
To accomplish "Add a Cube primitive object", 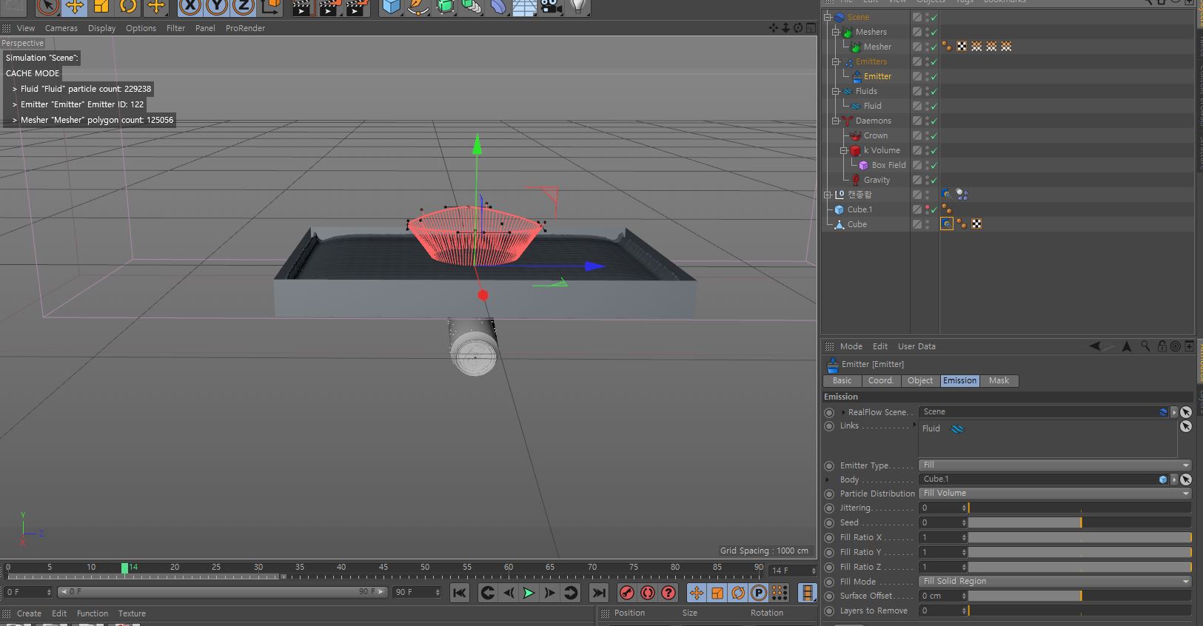I will (391, 7).
